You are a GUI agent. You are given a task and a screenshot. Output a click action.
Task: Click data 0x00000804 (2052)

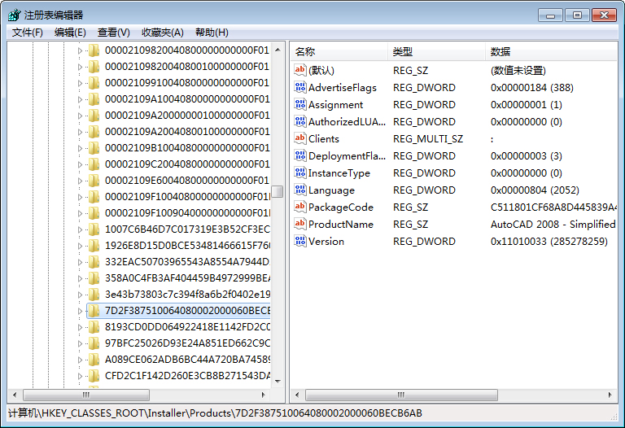tap(535, 190)
